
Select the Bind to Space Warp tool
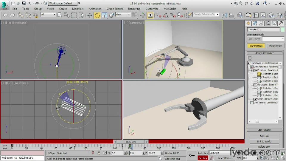coord(35,15)
